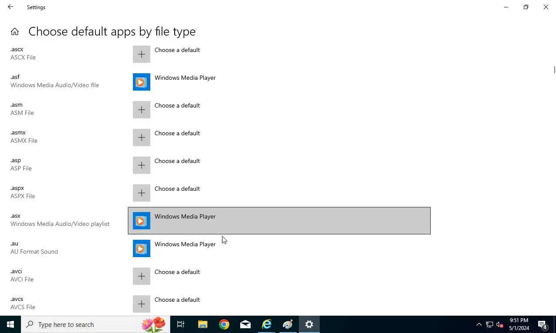The height and width of the screenshot is (333, 556).
Task: Click the 'ASPX File' description text
Action: [23, 196]
